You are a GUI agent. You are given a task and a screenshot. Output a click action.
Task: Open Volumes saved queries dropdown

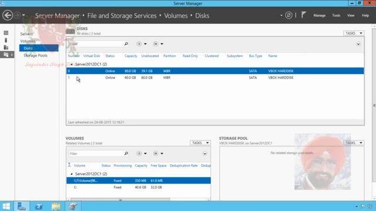click(158, 154)
